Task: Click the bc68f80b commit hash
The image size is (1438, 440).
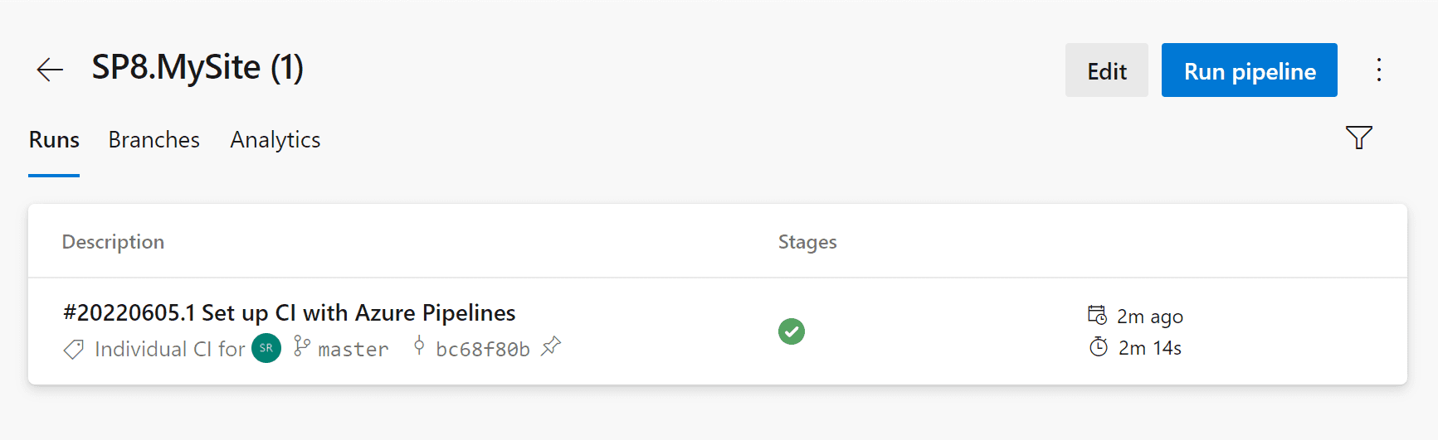Action: pos(483,350)
